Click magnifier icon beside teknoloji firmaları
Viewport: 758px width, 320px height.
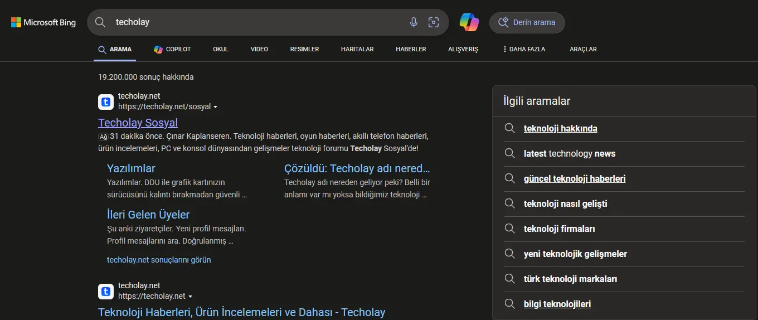[509, 229]
